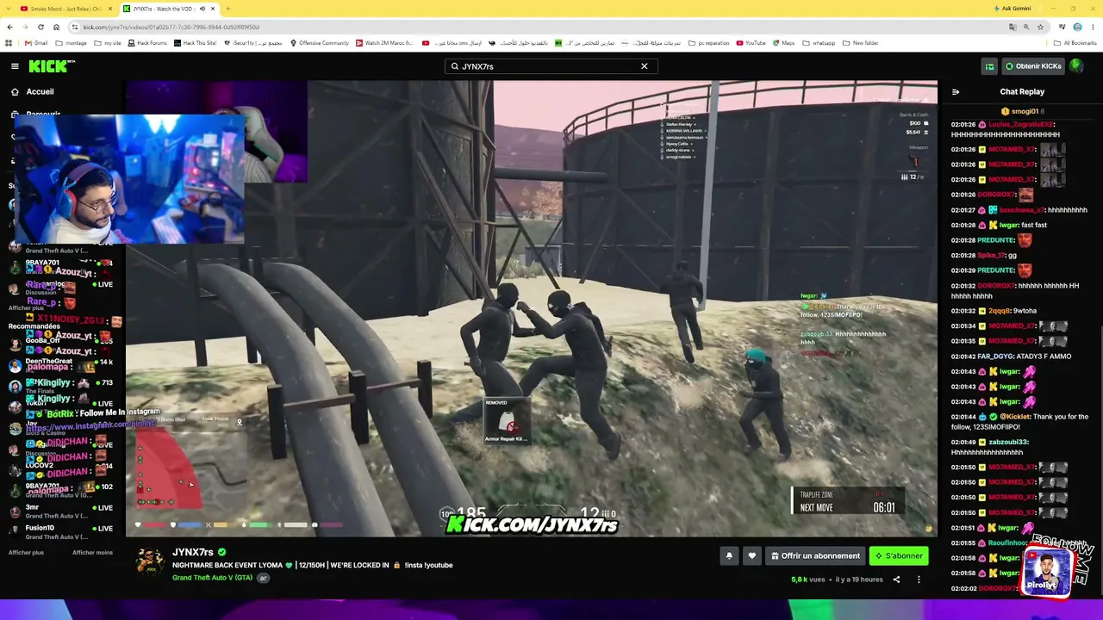The image size is (1103, 620).
Task: Select the JYNX7rs Kick browser tab
Action: [164, 9]
